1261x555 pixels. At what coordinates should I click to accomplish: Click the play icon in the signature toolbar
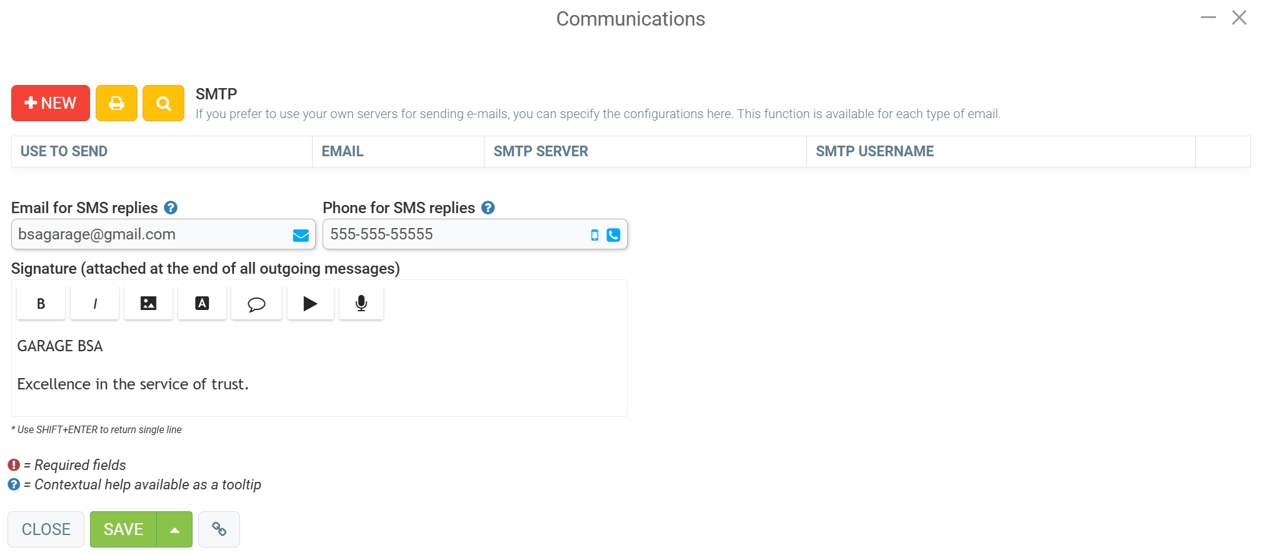[310, 302]
